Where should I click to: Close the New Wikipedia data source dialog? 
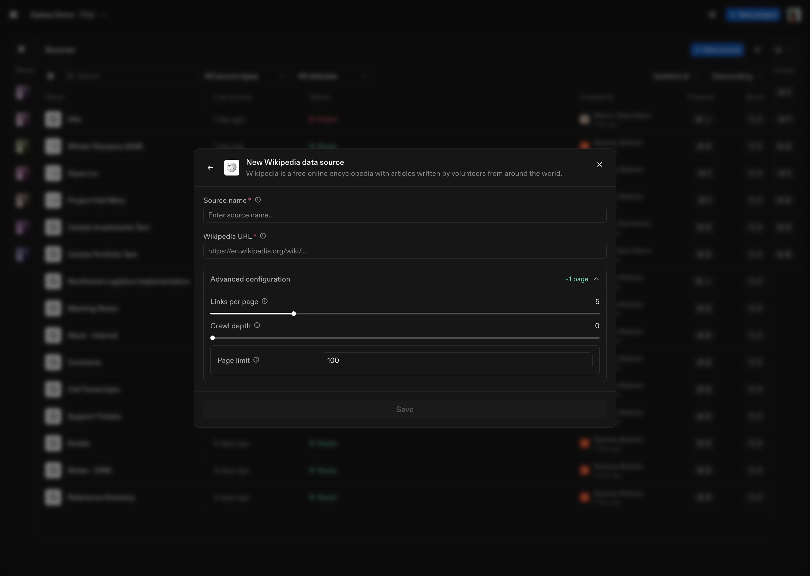(x=599, y=165)
